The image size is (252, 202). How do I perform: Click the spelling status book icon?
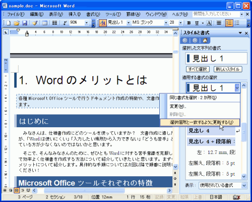tap(236, 197)
